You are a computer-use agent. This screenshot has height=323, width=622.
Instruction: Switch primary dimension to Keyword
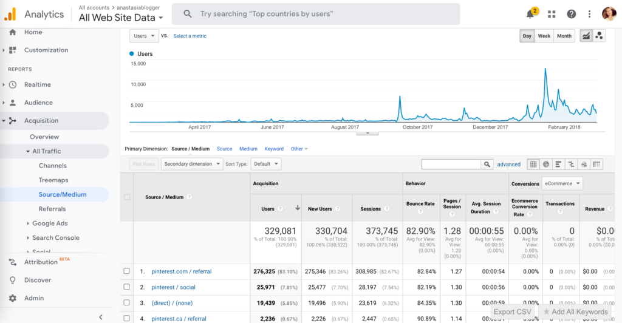click(x=274, y=149)
